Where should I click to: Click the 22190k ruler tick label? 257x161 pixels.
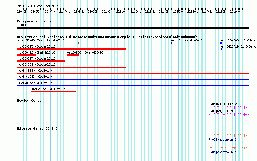click(x=235, y=12)
